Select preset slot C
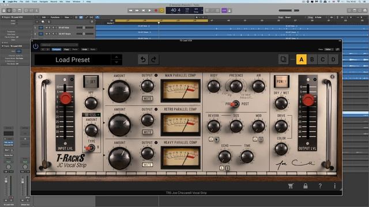Viewport: 369px width, 207px height. coord(323,60)
